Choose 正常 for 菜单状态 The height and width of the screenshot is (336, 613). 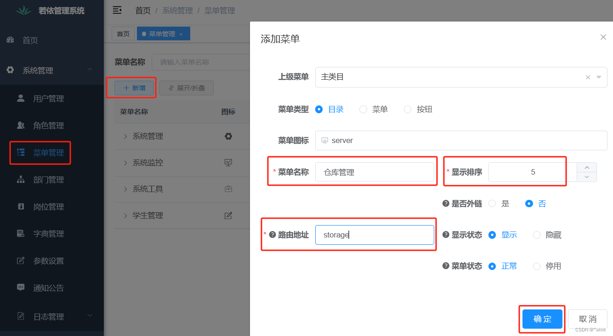492,266
